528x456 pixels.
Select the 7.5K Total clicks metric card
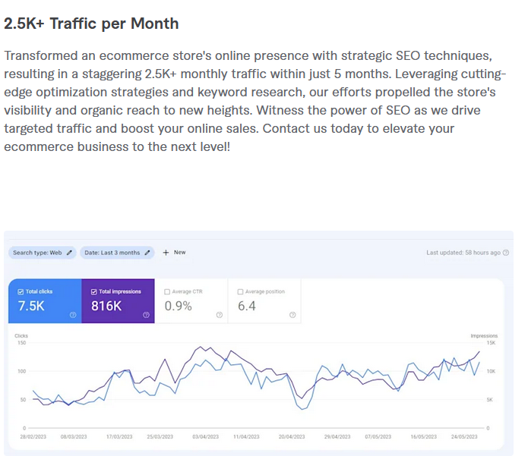tap(45, 301)
